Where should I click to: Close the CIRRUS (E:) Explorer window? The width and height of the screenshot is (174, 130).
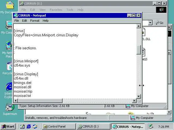tap(164, 4)
